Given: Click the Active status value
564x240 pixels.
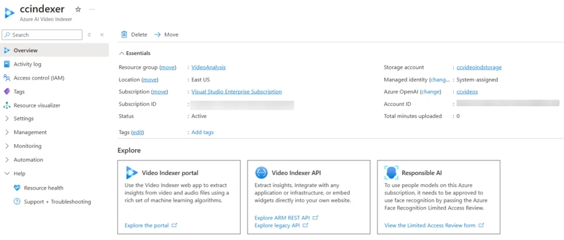Looking at the screenshot, I should click(199, 116).
